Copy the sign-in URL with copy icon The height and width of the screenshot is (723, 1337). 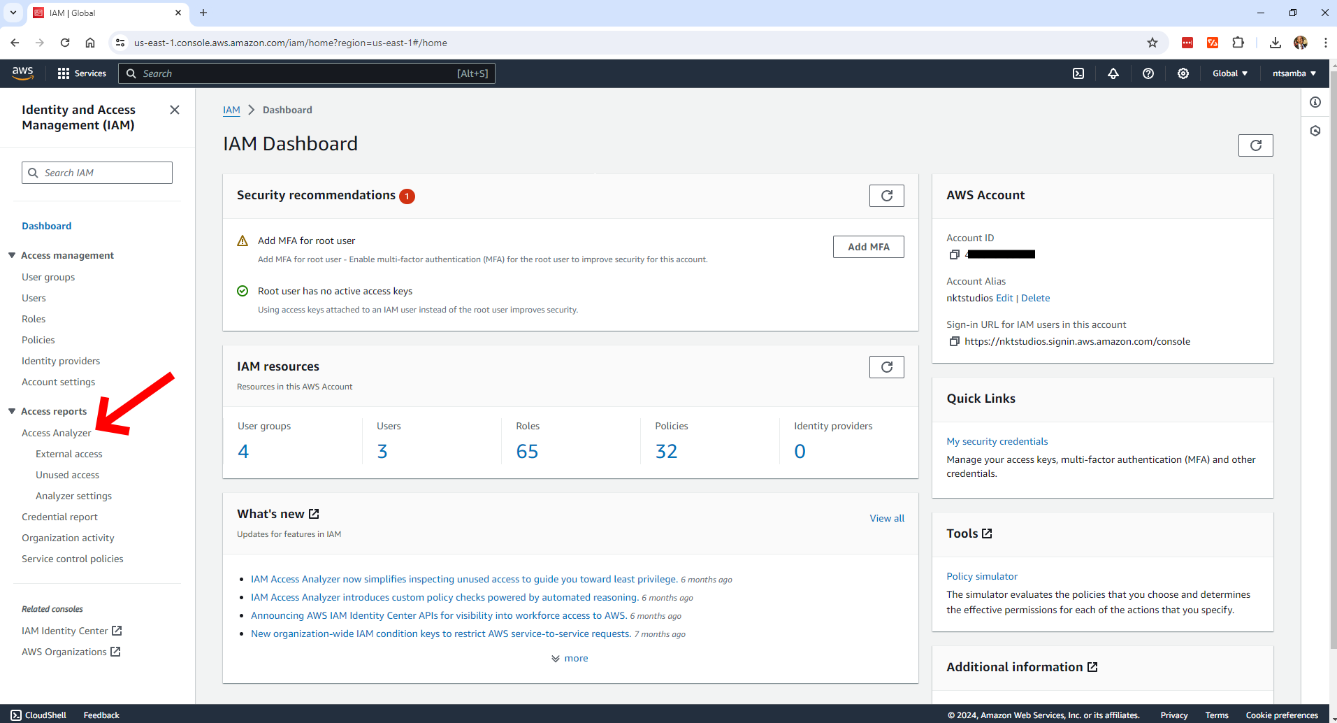[954, 341]
